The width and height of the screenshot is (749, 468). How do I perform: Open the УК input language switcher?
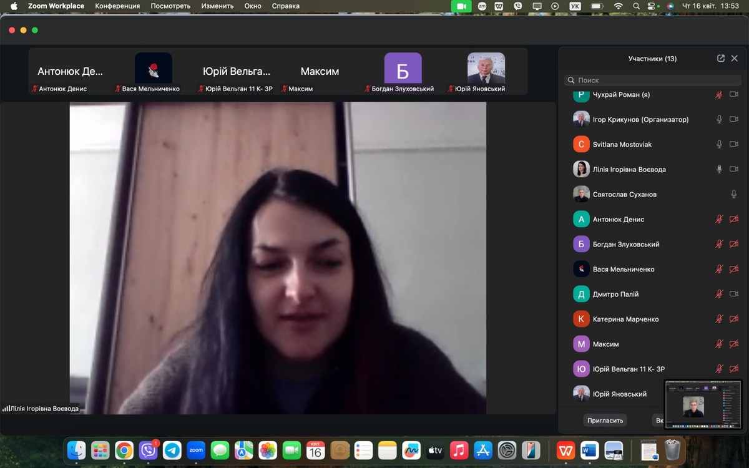coord(575,6)
